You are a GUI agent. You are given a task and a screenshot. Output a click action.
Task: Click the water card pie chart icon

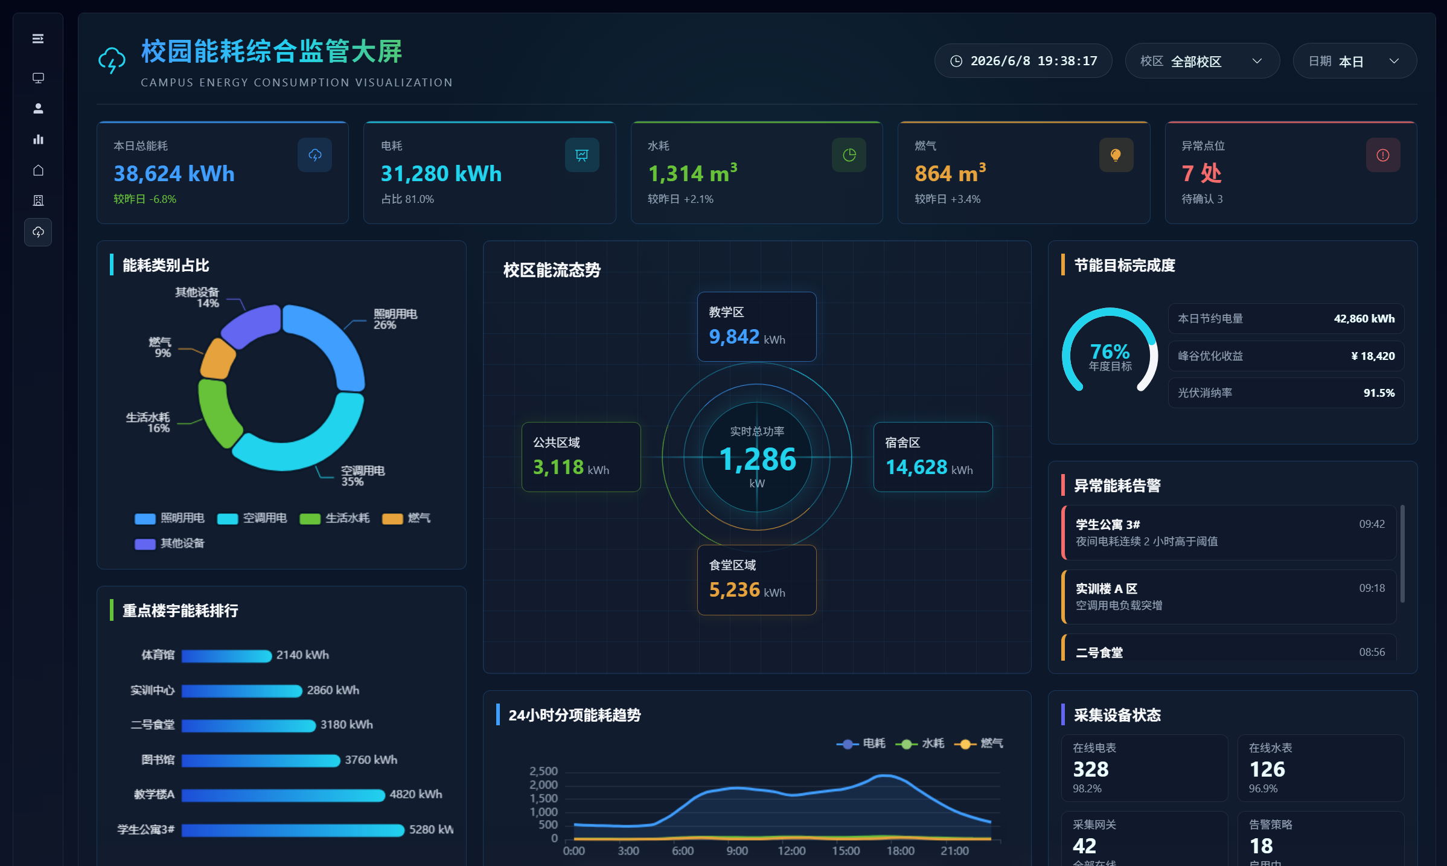tap(849, 155)
